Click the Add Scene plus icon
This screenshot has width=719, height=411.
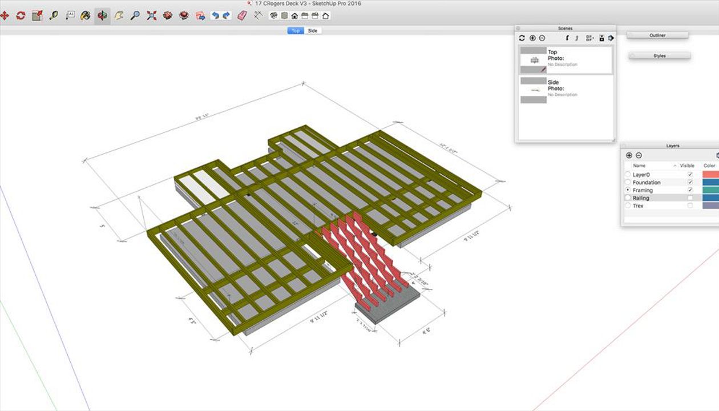(532, 38)
